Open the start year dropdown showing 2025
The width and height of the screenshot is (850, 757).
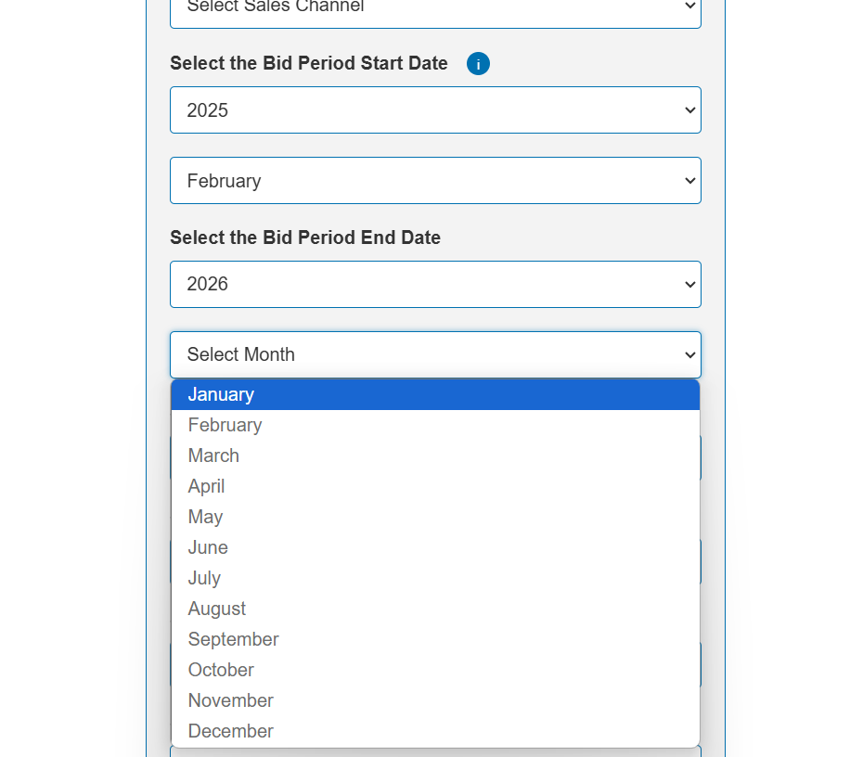point(435,110)
